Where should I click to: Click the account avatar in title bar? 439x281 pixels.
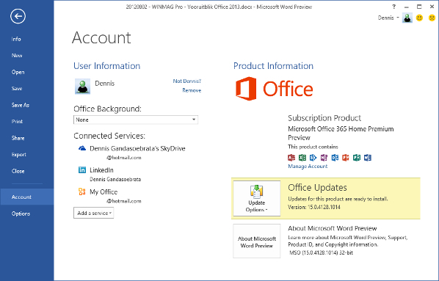(x=407, y=18)
